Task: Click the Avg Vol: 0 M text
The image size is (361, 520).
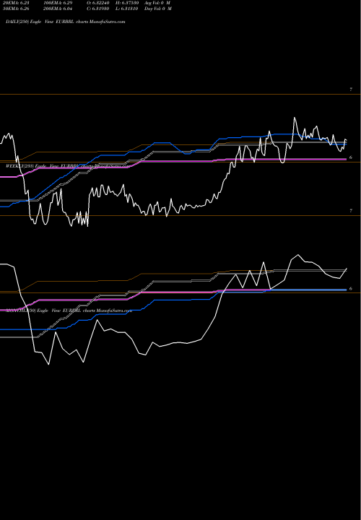Action: click(157, 3)
